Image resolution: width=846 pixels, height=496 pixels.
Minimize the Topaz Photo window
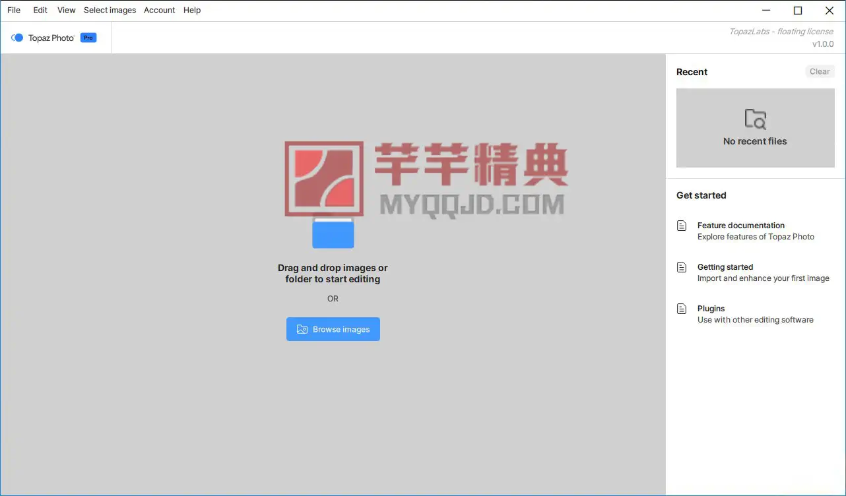tap(766, 10)
